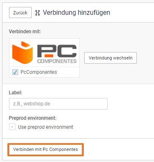This screenshot has height=162, width=154.
Task: Click the 'Label:' field caption
Action: tap(16, 93)
